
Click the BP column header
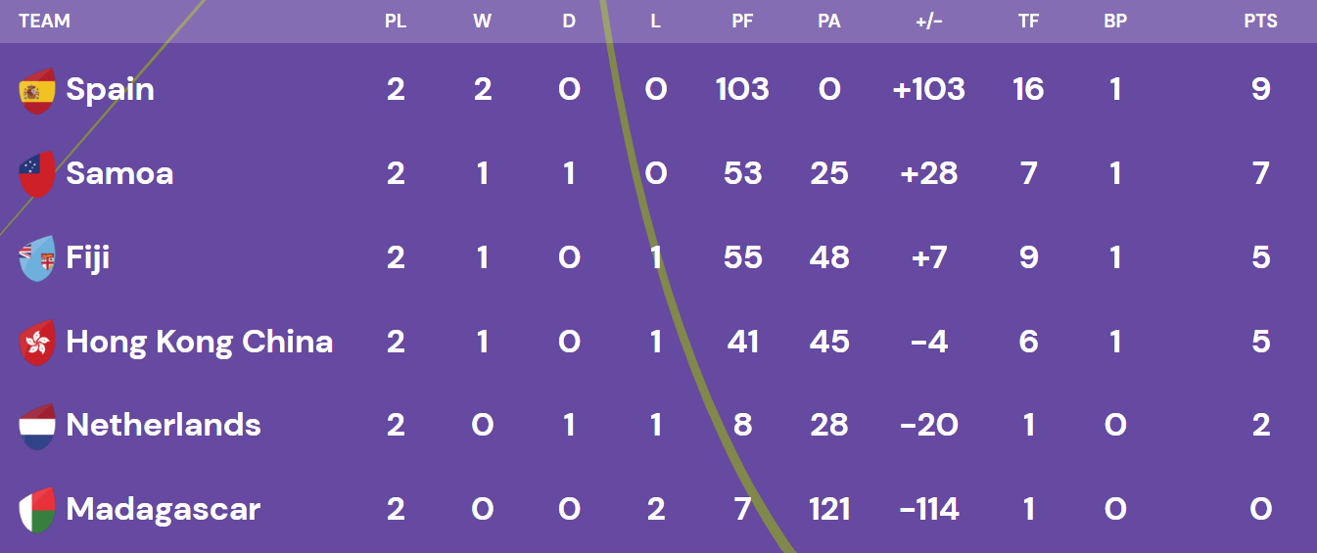click(x=1115, y=21)
